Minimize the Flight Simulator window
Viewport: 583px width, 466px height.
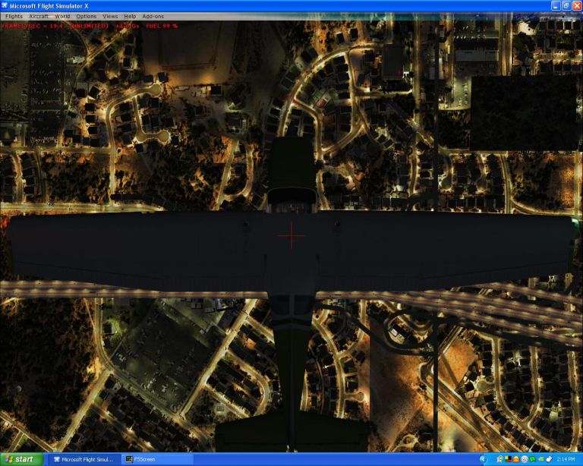[556, 5]
